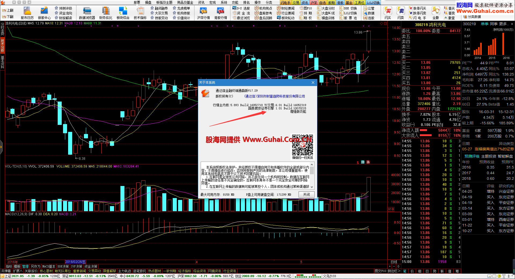Open the 板指及主题 menu

coord(164,2)
